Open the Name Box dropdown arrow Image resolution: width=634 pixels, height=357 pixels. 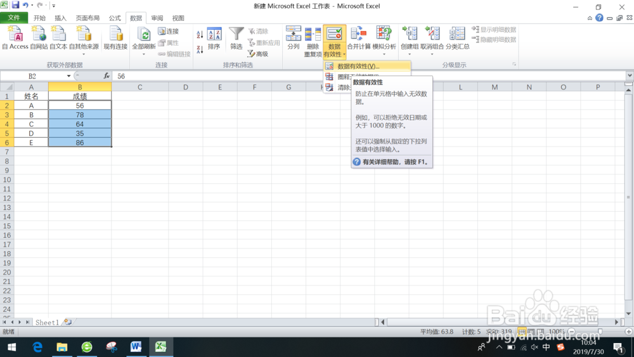pyautogui.click(x=68, y=76)
